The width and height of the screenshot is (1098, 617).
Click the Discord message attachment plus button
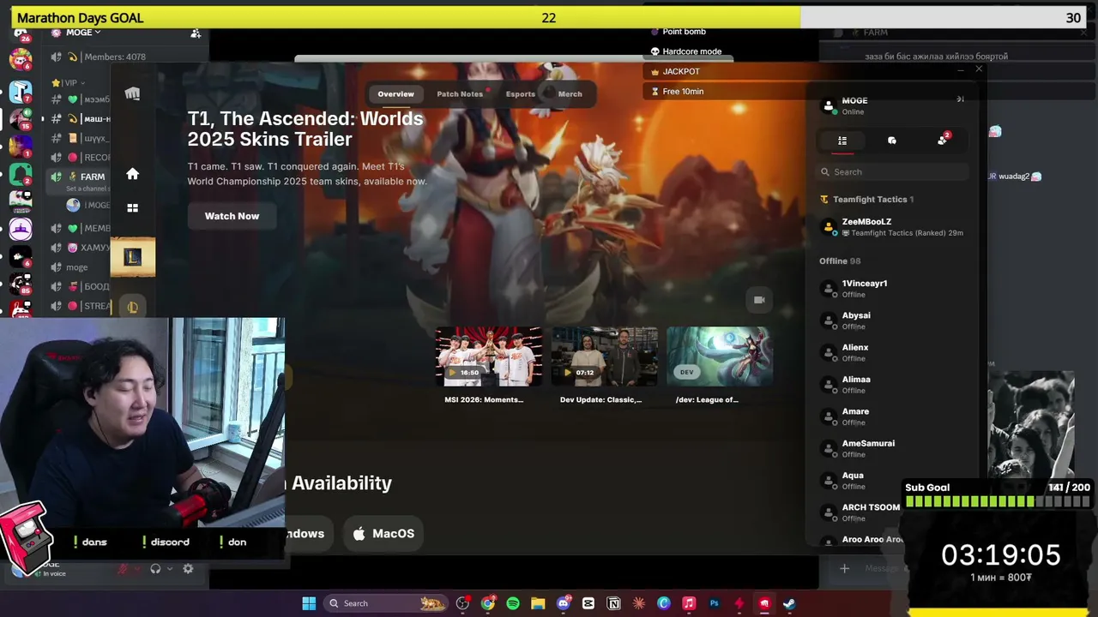[844, 568]
